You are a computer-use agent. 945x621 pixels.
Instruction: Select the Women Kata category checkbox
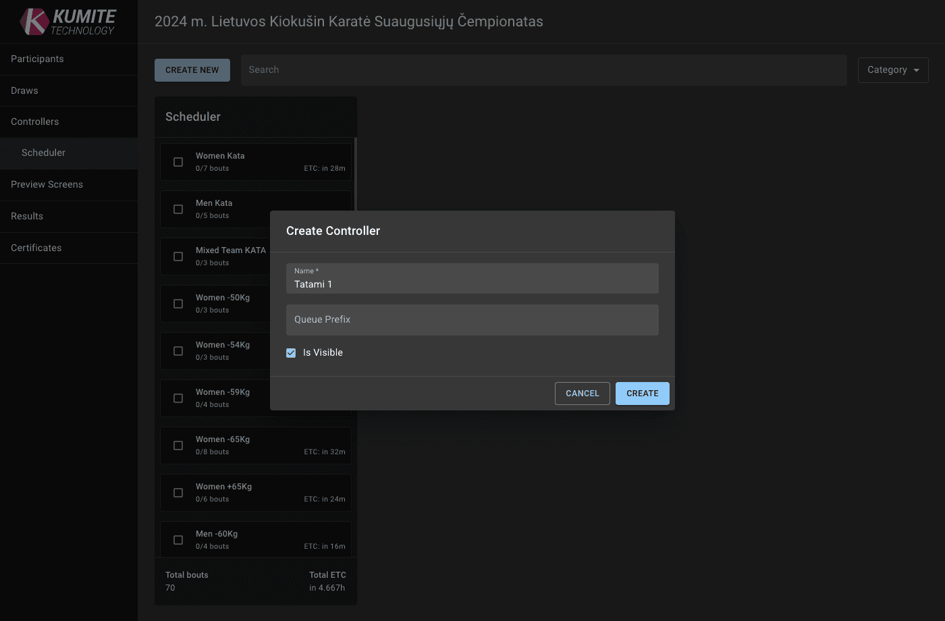coord(178,162)
